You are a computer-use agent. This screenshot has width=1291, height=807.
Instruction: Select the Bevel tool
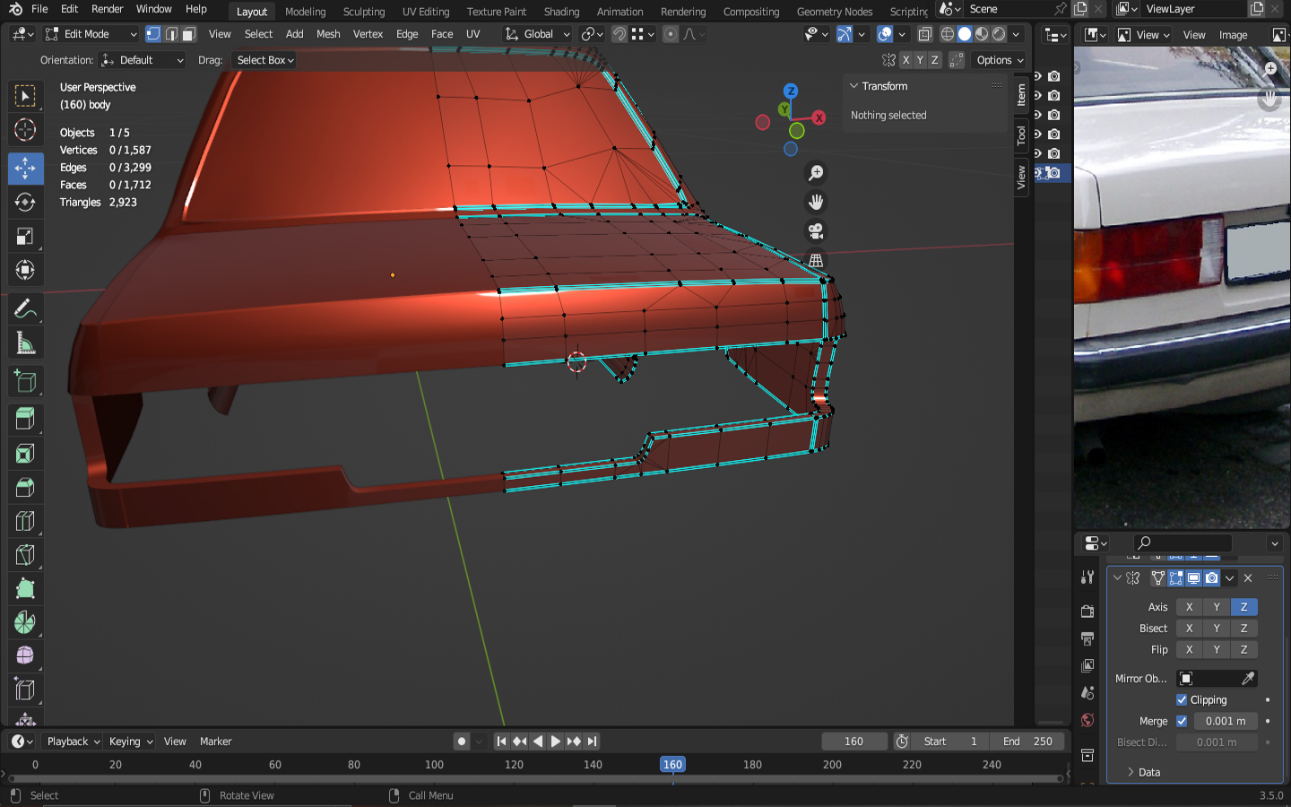tap(25, 488)
